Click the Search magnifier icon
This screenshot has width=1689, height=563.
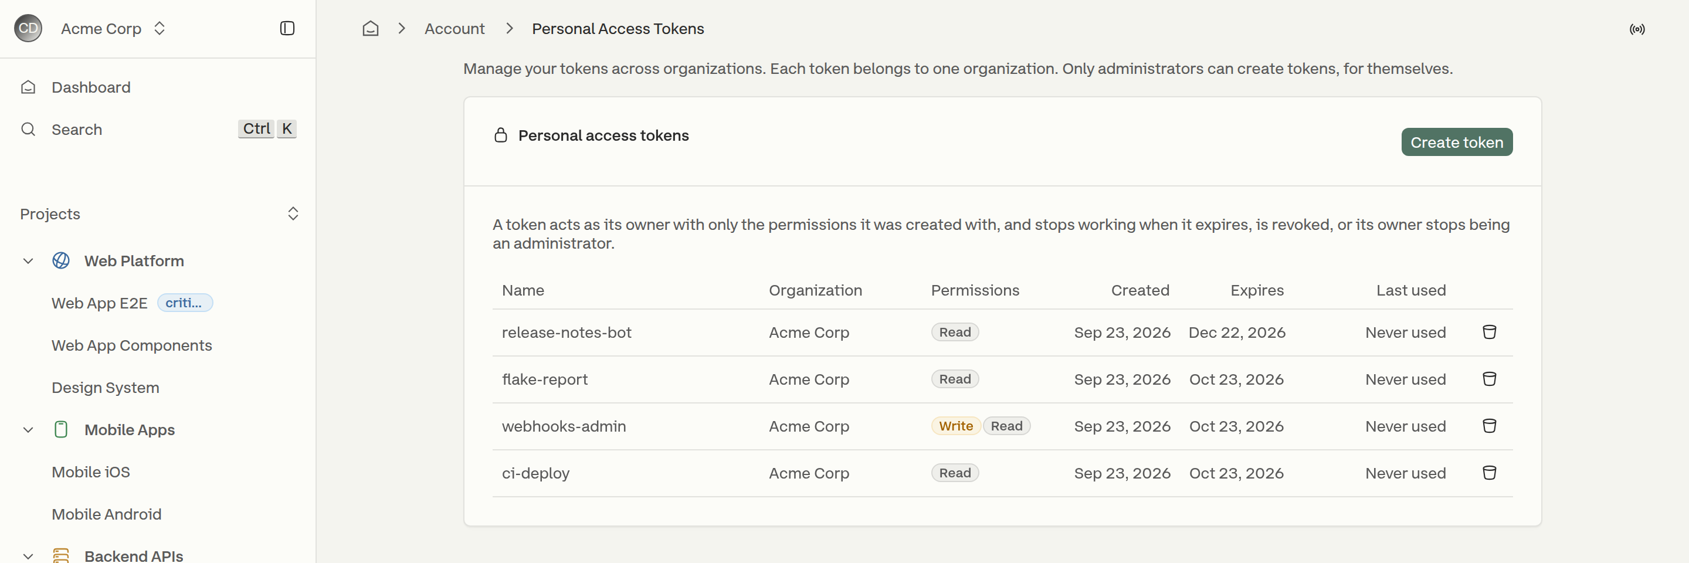point(28,129)
